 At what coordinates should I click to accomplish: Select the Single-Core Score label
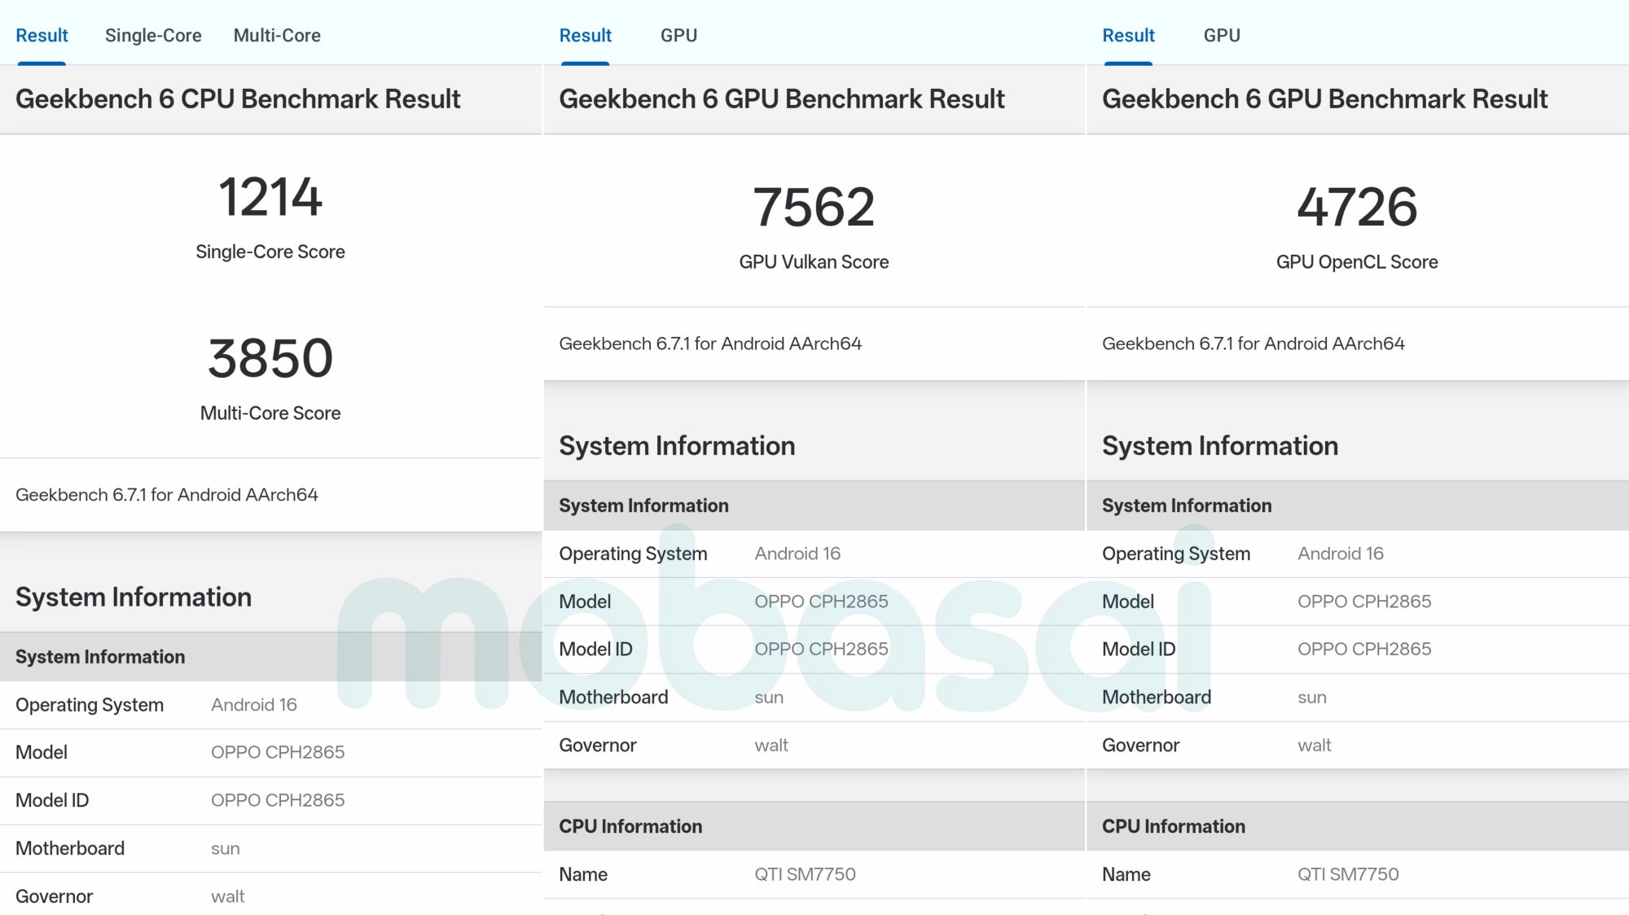pyautogui.click(x=270, y=252)
